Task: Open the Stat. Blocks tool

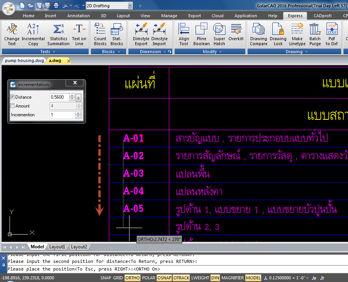Action: (117, 34)
